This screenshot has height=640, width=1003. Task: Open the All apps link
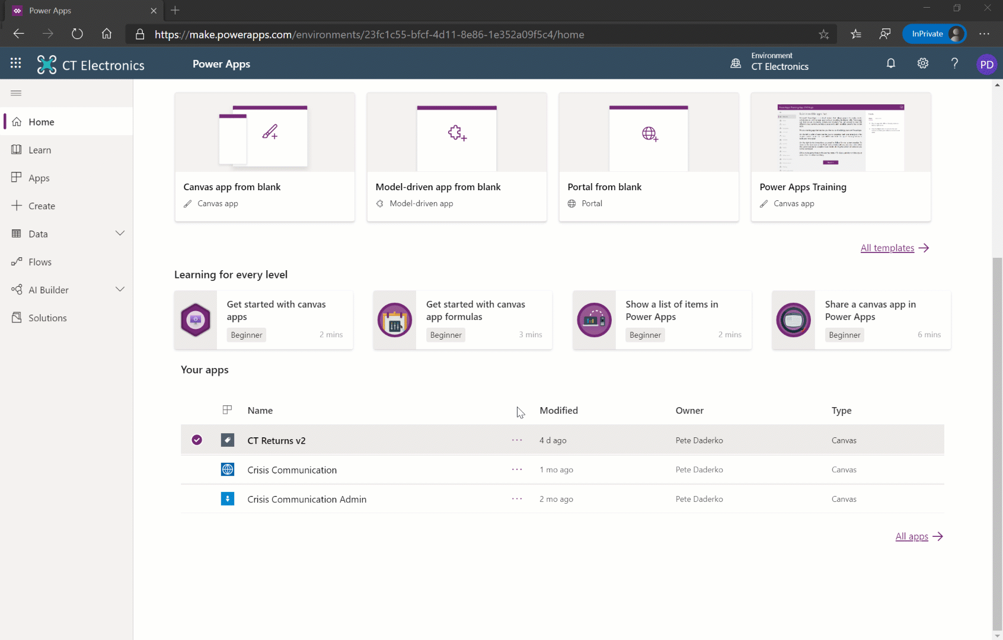click(911, 536)
